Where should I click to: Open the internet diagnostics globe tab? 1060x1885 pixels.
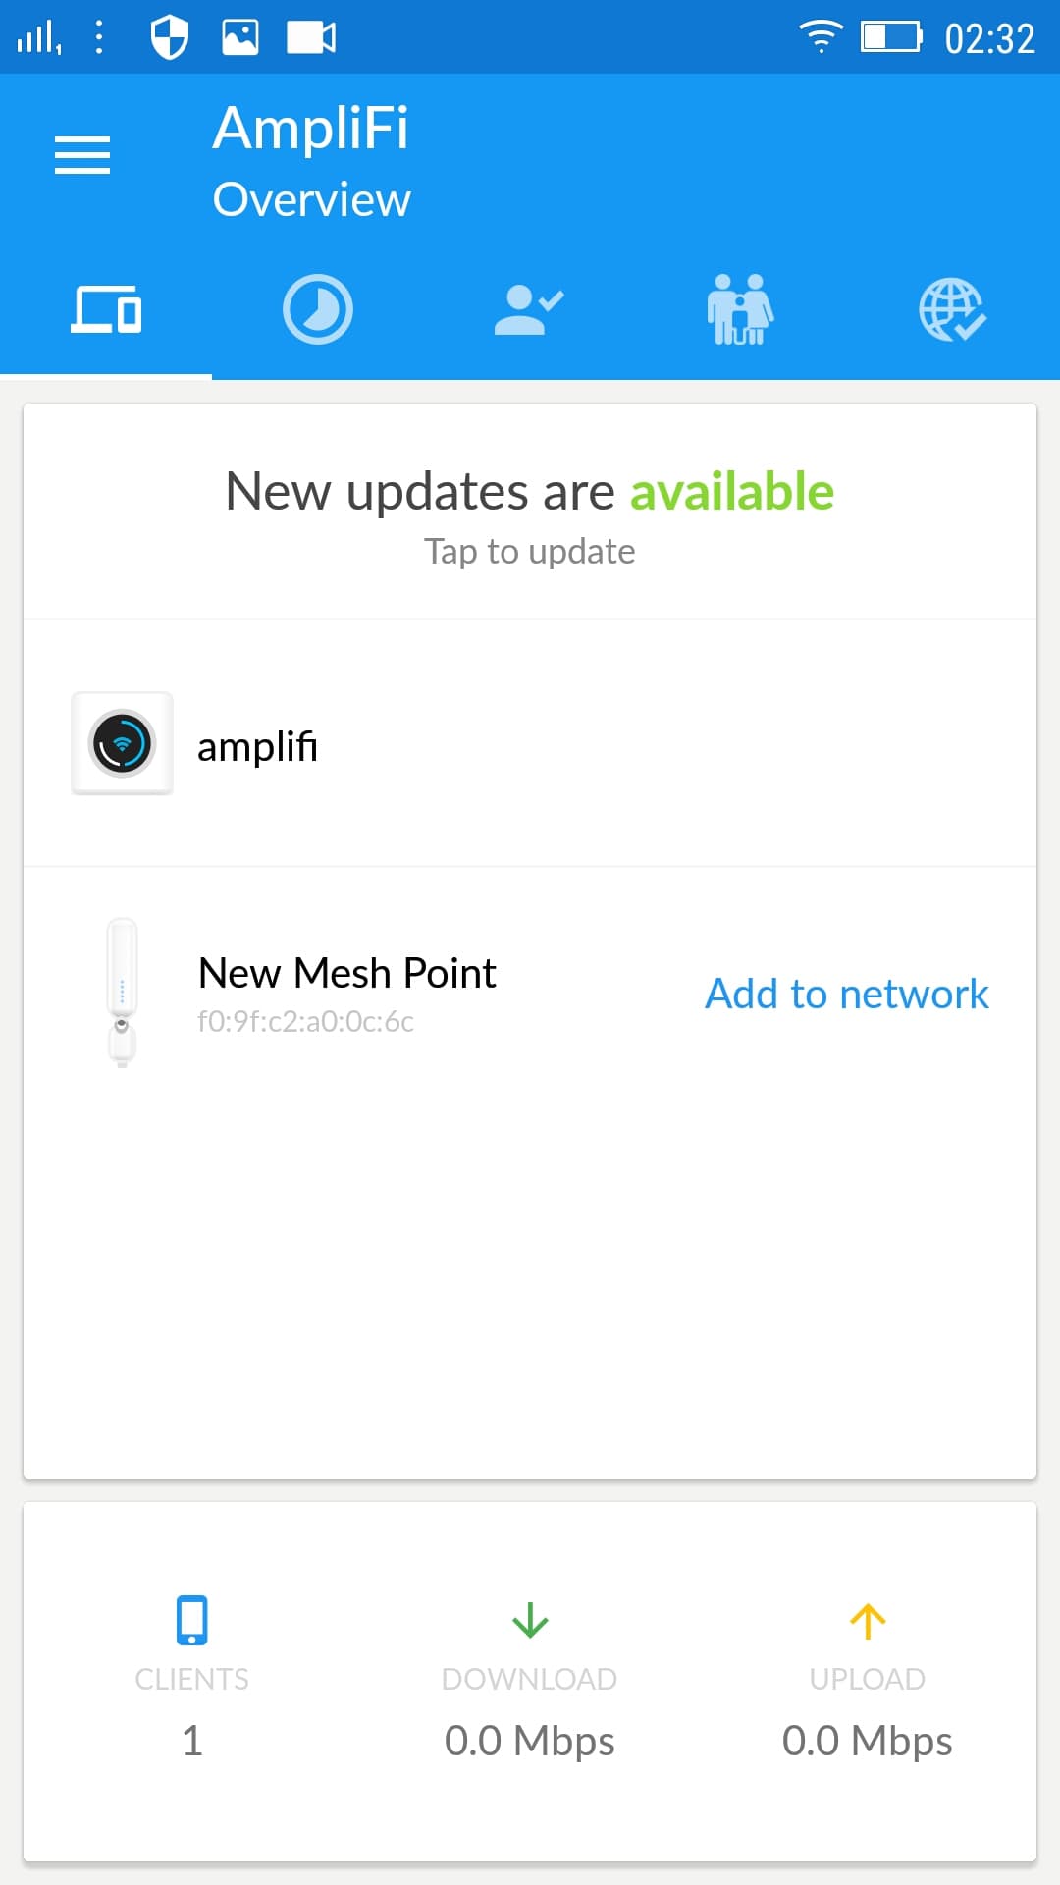coord(952,310)
